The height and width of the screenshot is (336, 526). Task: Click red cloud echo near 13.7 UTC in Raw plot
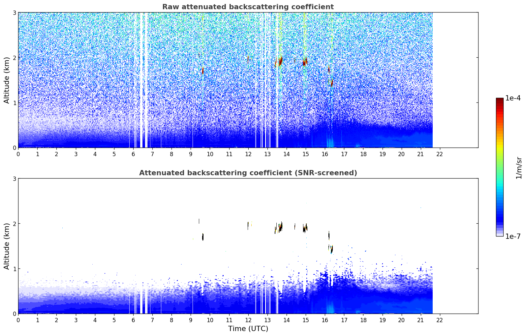280,61
